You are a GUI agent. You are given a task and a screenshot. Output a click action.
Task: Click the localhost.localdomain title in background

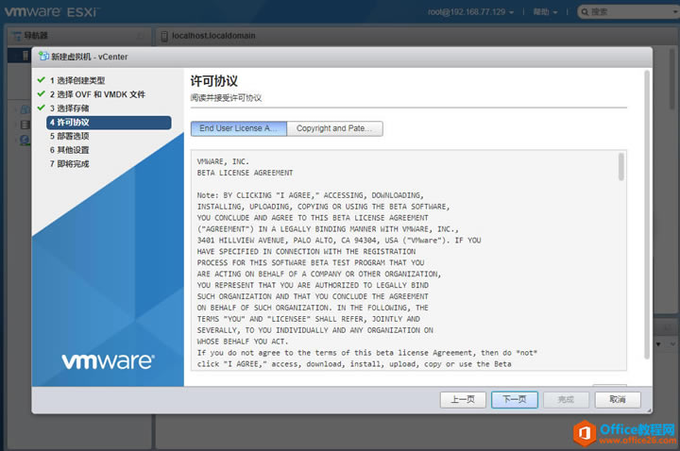[213, 36]
